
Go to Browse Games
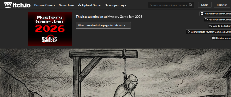pos(44,5)
